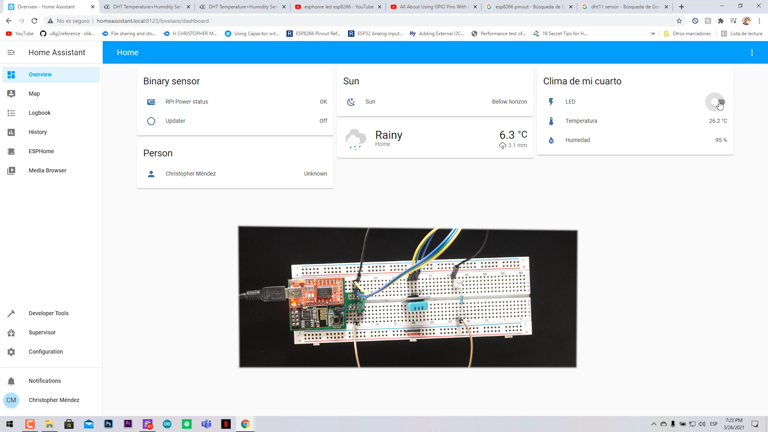Go back to the previous page
Image resolution: width=768 pixels, height=432 pixels.
click(x=9, y=21)
